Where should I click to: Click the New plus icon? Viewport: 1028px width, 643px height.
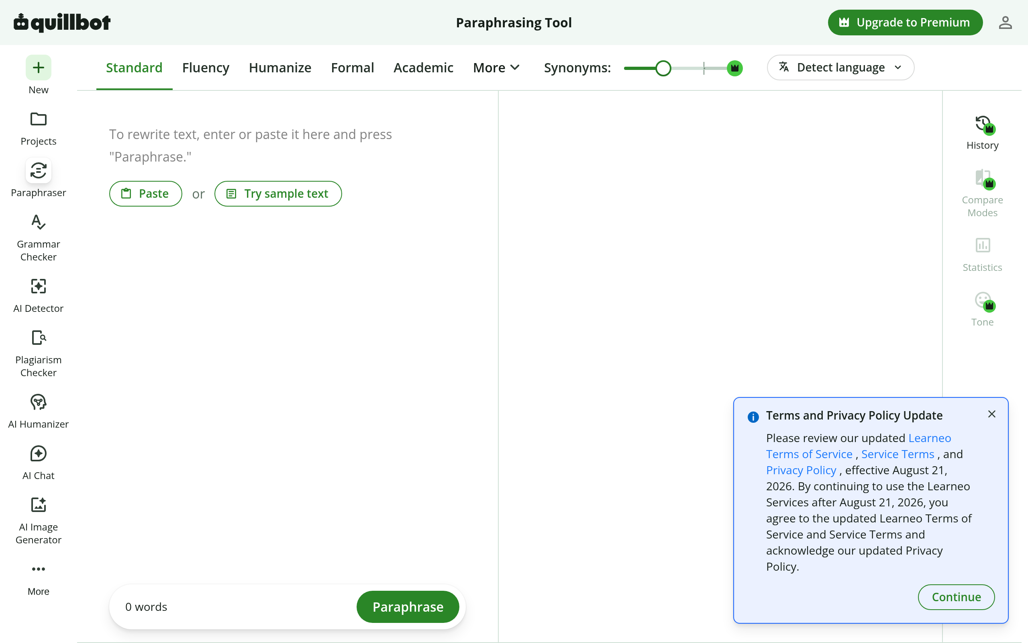tap(38, 68)
